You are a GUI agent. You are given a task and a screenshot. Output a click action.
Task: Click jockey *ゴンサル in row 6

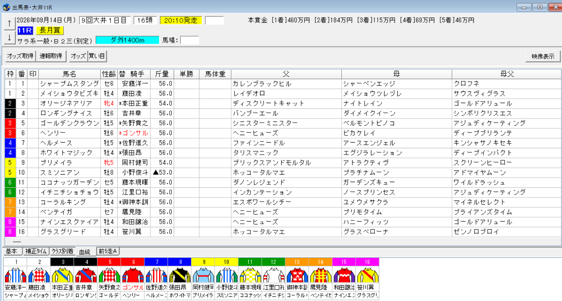[133, 133]
